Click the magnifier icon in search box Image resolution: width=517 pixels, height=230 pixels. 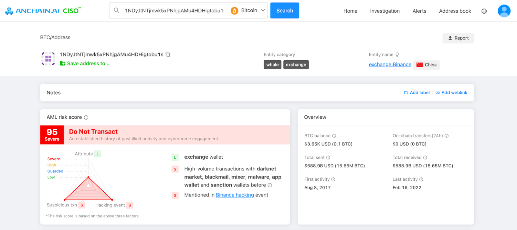click(117, 10)
